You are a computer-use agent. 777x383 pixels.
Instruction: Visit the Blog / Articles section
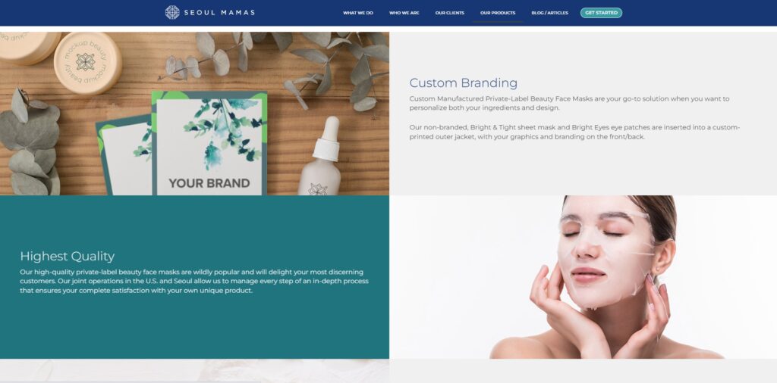tap(549, 13)
